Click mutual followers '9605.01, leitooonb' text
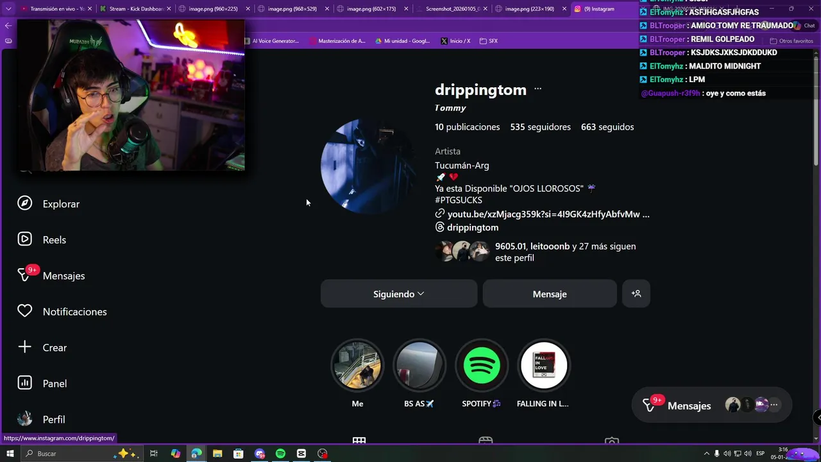Image resolution: width=821 pixels, height=462 pixels. [532, 246]
